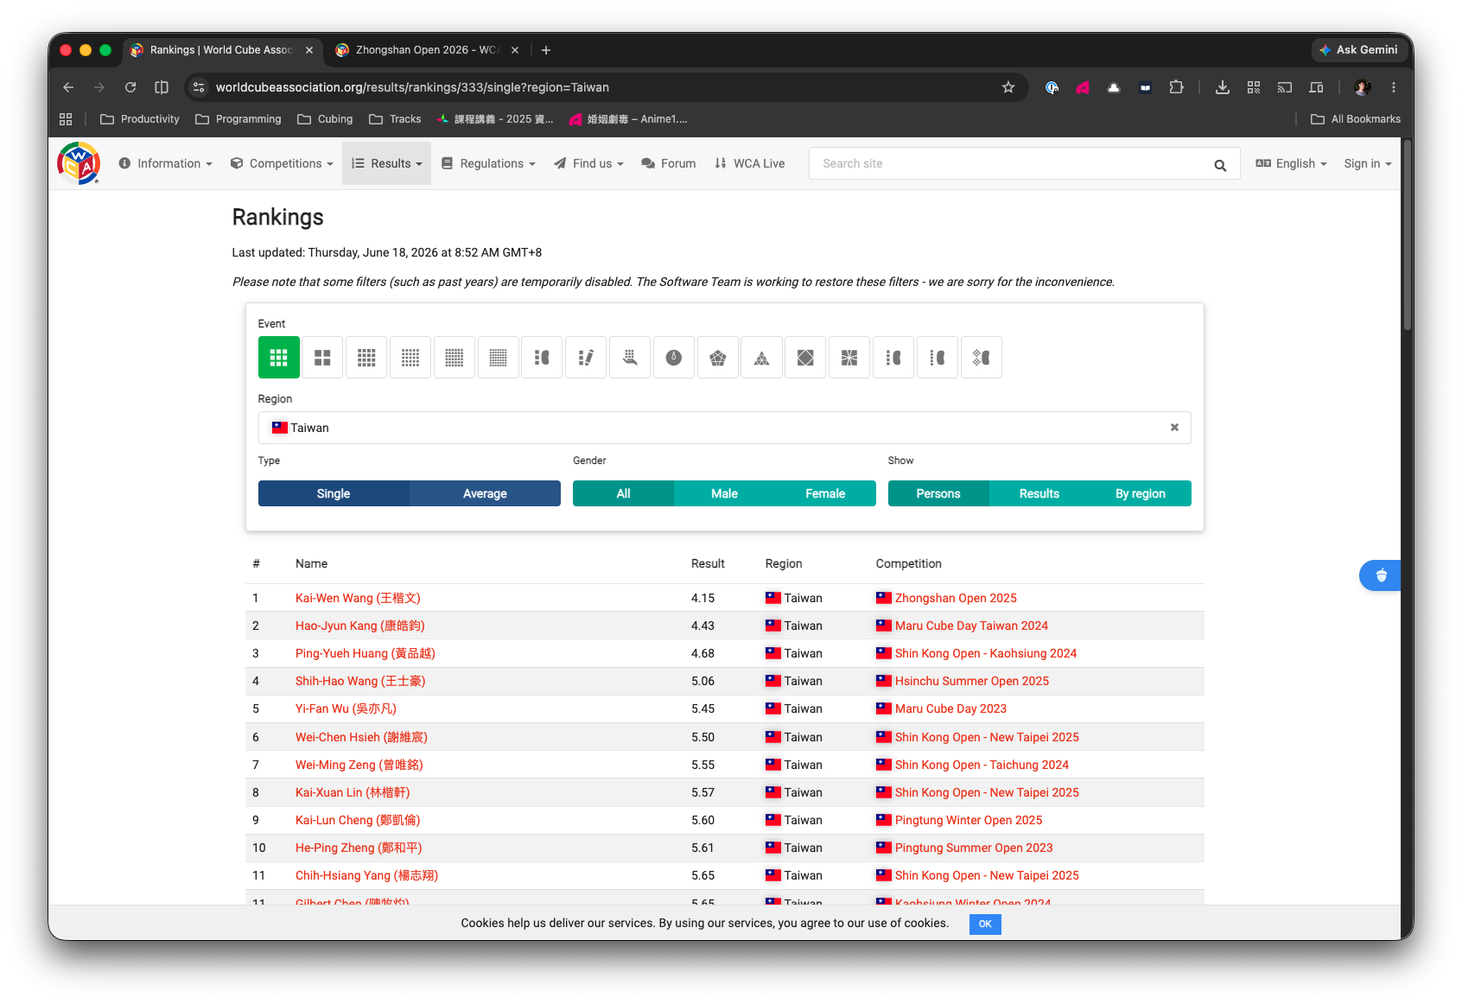The image size is (1462, 1004).
Task: Open the Forum nav item
Action: tap(669, 163)
